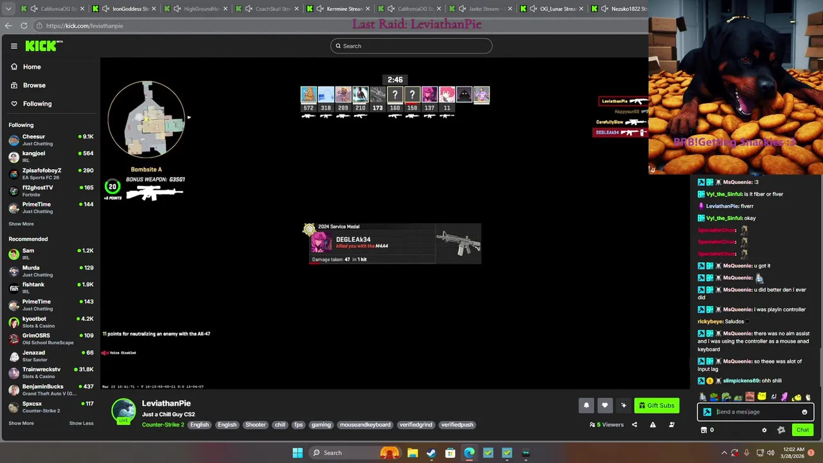Open browser tab search dropdown arrow
Screen dimensions: 823x463
coord(7,9)
